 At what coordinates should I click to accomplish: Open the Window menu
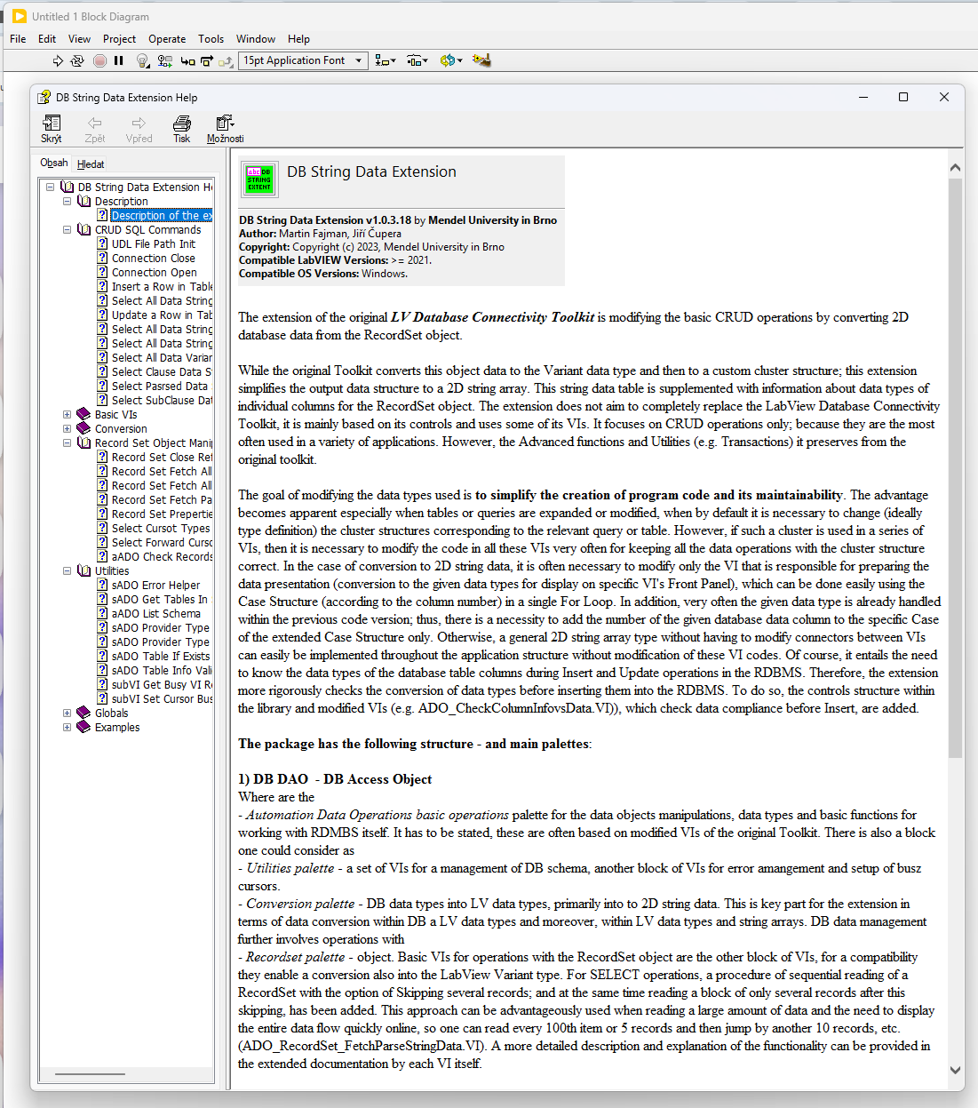pos(256,38)
